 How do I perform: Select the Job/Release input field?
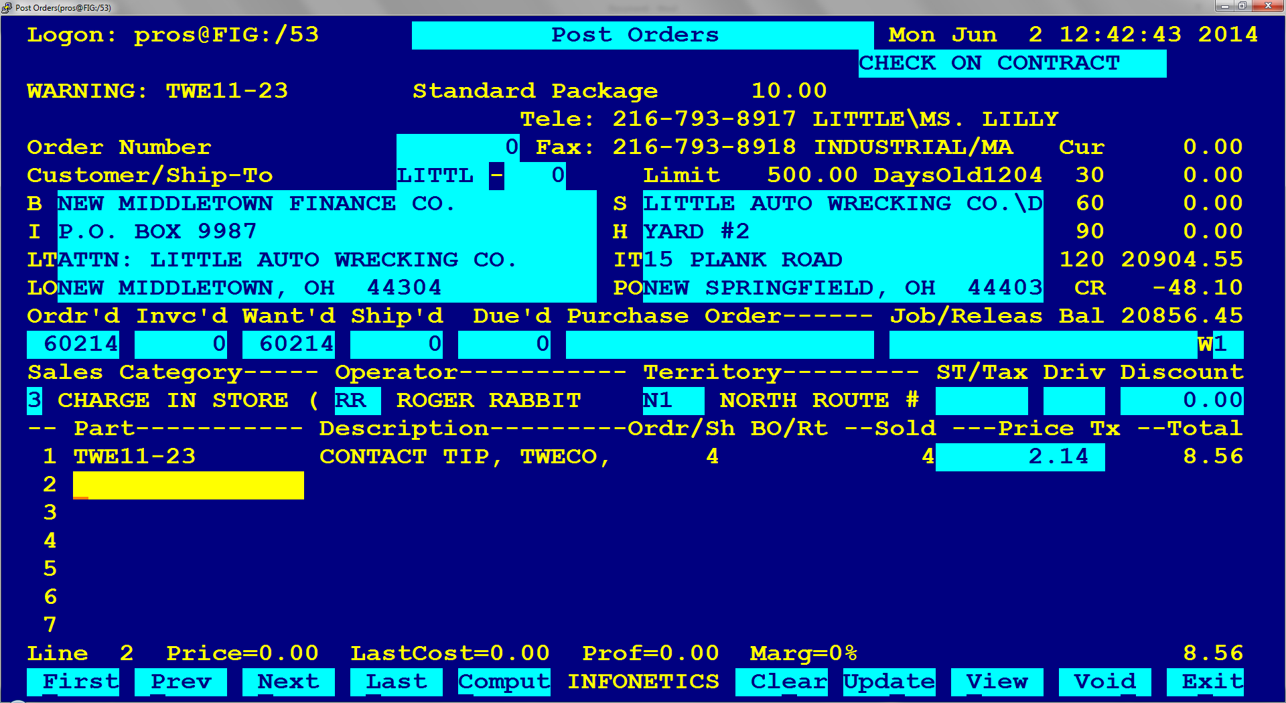pos(1042,344)
